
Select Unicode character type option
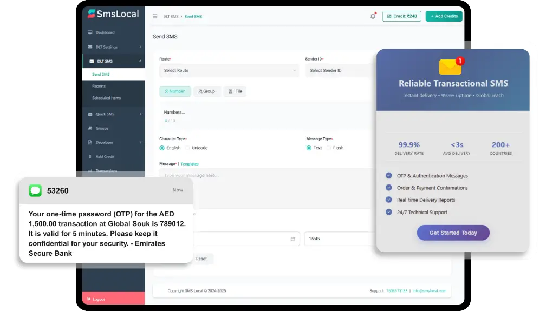click(x=187, y=148)
